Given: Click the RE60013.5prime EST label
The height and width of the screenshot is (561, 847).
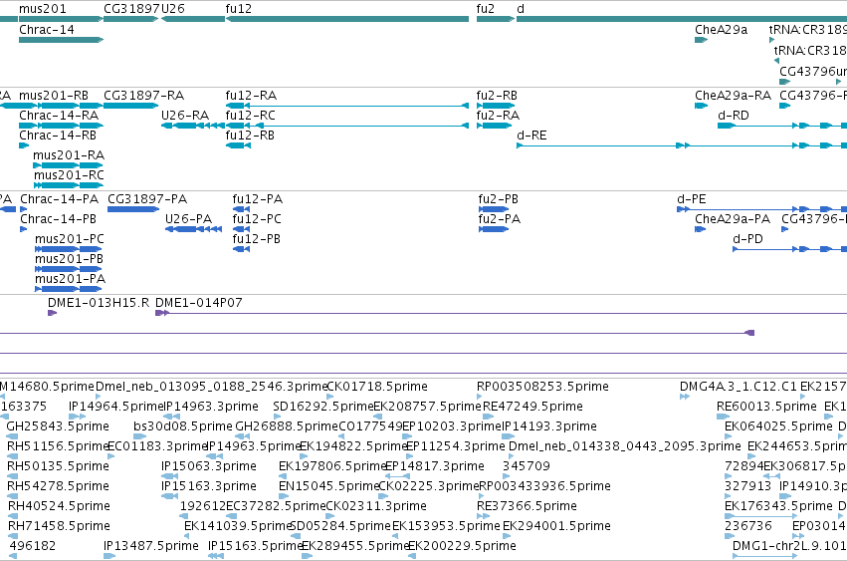Looking at the screenshot, I should pos(767,408).
